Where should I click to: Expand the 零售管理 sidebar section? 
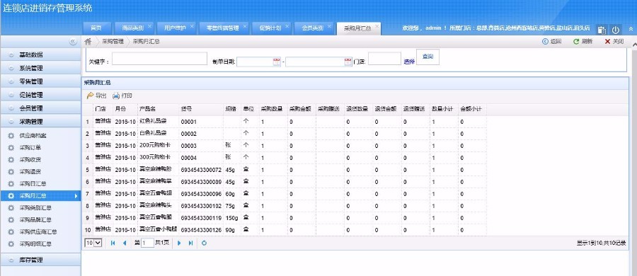pos(40,81)
